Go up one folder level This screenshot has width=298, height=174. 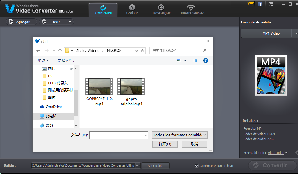(60, 51)
